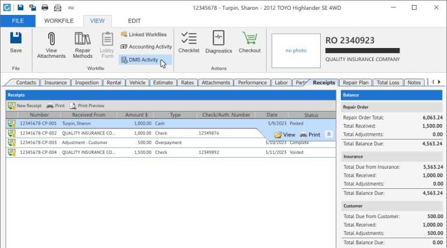Open the Inspection tab
The height and width of the screenshot is (248, 447).
pyautogui.click(x=87, y=82)
